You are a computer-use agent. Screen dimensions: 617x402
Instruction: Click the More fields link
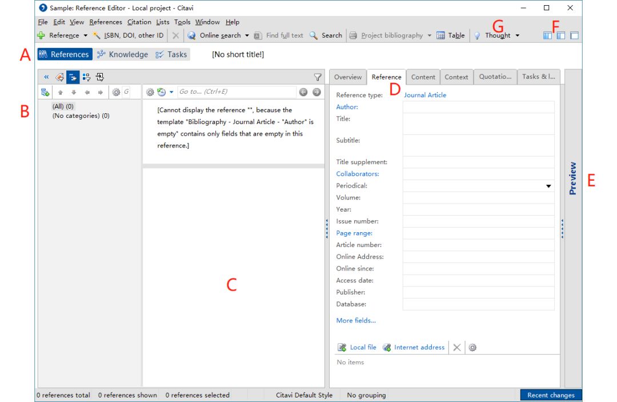(x=356, y=320)
